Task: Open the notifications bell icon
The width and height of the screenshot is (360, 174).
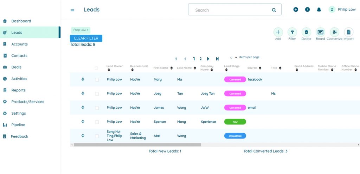Action: (319, 10)
